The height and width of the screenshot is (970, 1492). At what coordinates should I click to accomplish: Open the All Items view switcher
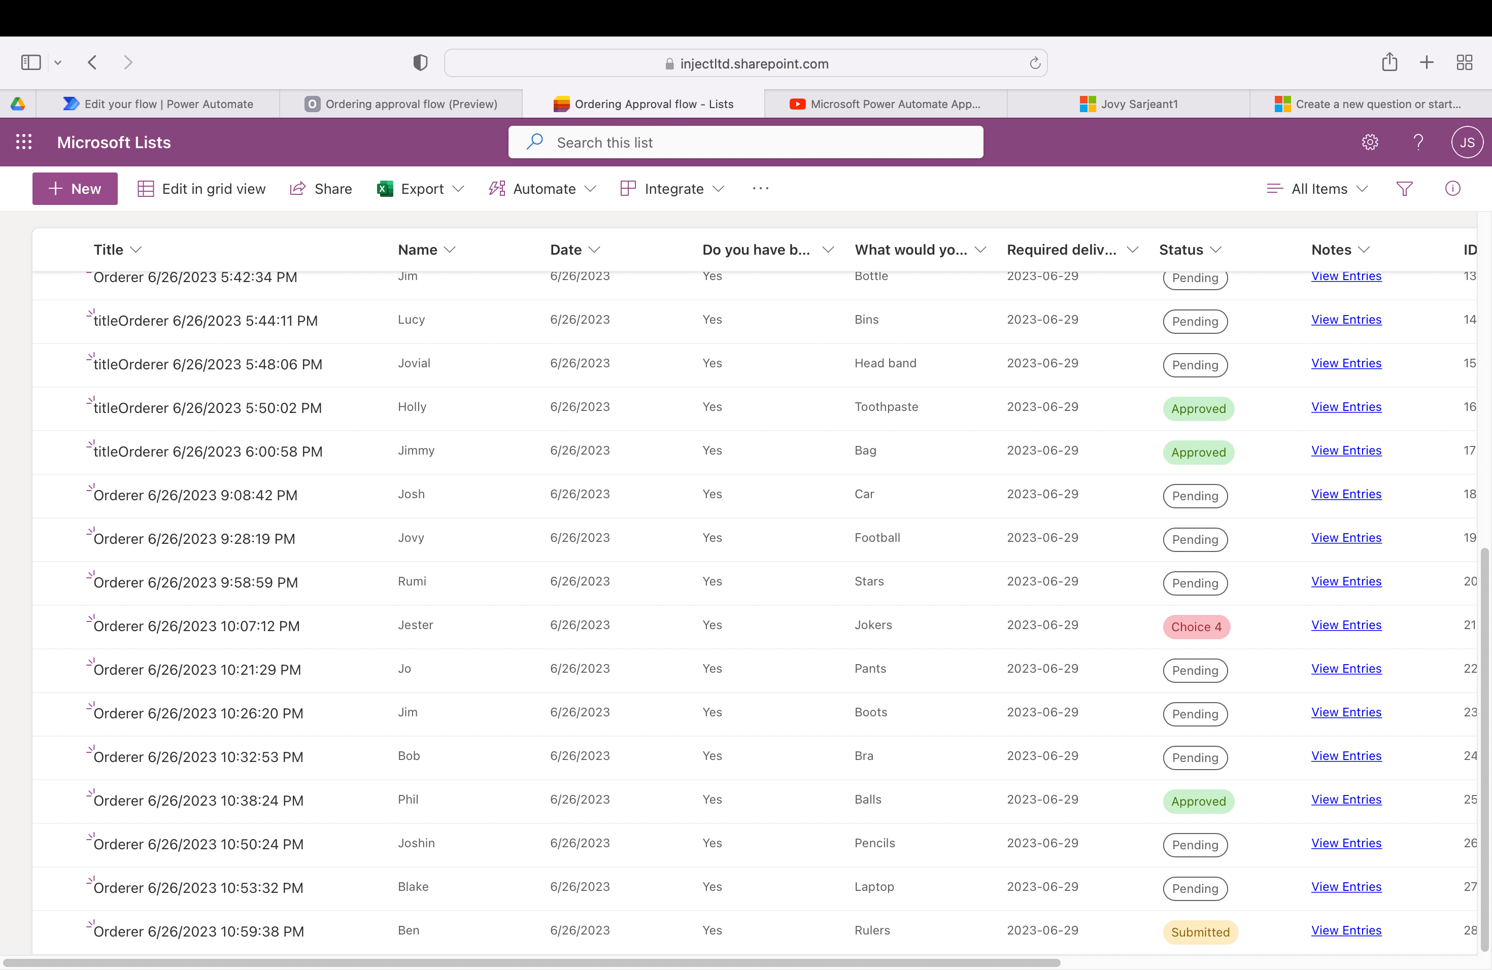[1318, 189]
